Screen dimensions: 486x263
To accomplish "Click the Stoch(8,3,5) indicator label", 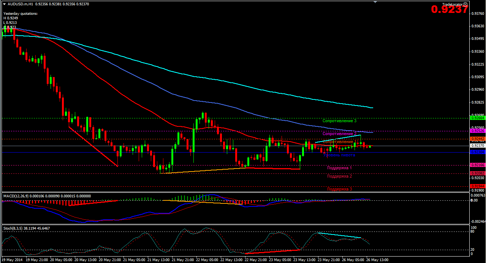I will point(14,228).
